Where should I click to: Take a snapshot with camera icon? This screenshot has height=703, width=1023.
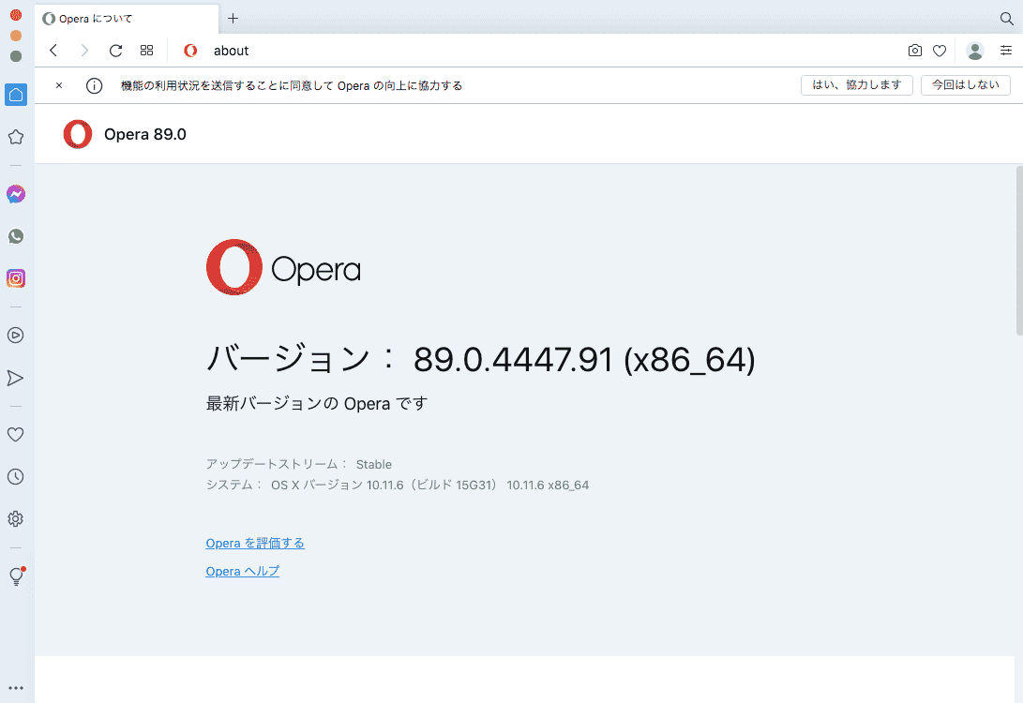[x=914, y=51]
